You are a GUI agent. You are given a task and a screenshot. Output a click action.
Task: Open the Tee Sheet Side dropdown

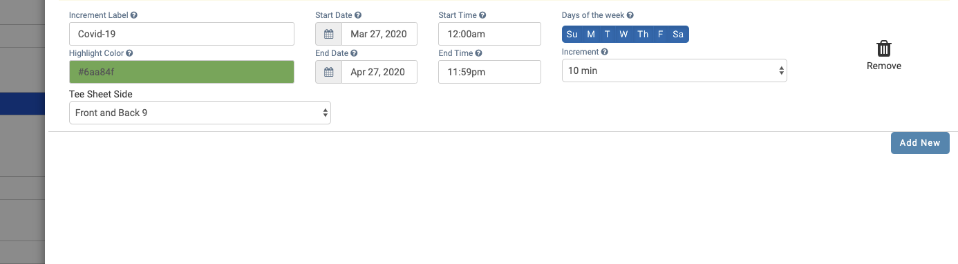(x=200, y=113)
